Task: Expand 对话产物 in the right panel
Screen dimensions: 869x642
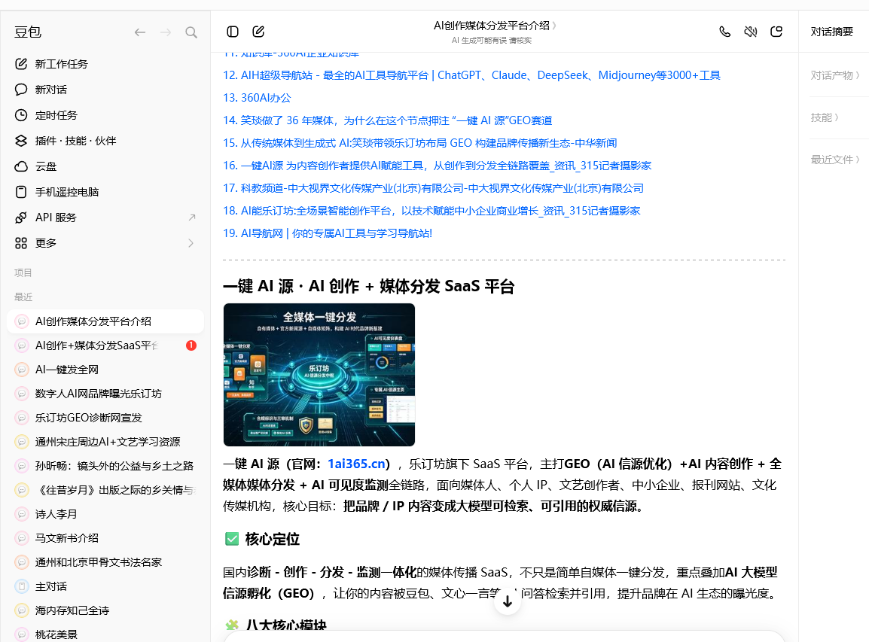Action: pos(834,75)
